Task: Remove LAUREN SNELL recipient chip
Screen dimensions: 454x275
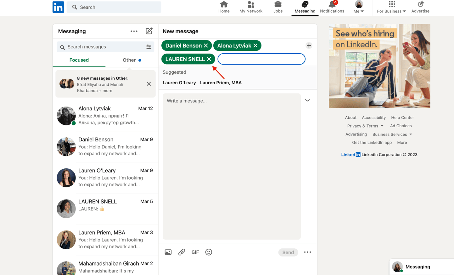Action: [x=209, y=59]
